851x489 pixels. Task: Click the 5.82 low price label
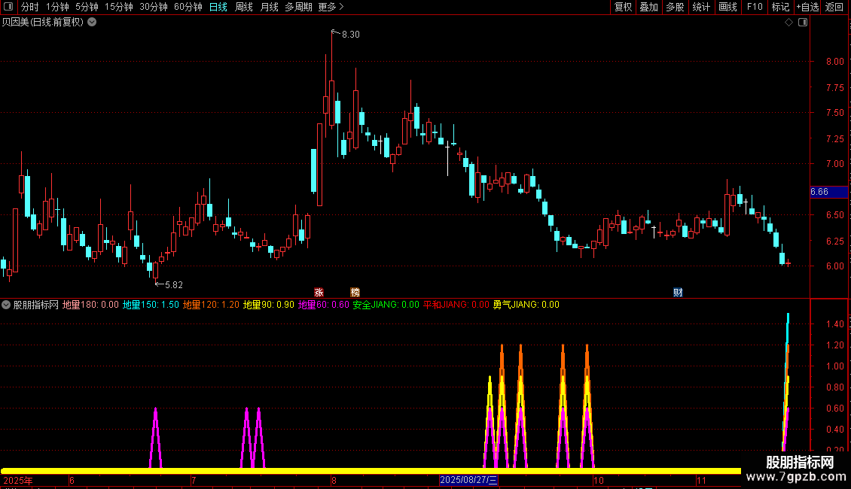174,284
